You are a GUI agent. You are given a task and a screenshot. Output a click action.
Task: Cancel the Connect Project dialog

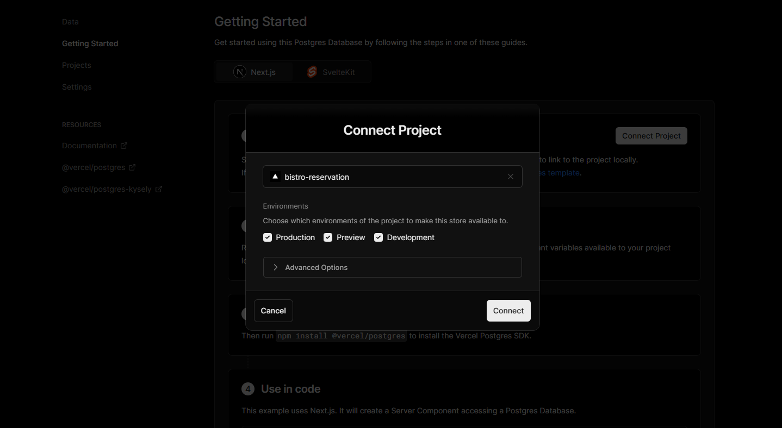click(x=273, y=311)
